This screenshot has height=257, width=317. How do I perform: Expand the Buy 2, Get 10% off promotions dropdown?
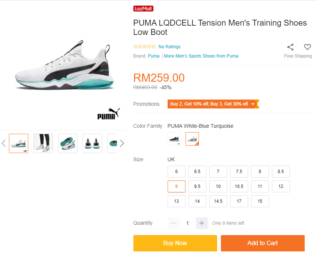coord(253,104)
